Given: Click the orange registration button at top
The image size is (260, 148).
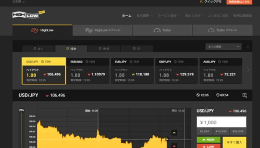Looking at the screenshot, I should (x=239, y=2).
